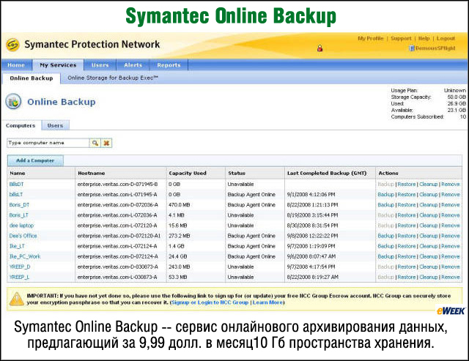Click Backup for Dee's Office row
Screen dimensions: 469x361
pyautogui.click(x=386, y=236)
